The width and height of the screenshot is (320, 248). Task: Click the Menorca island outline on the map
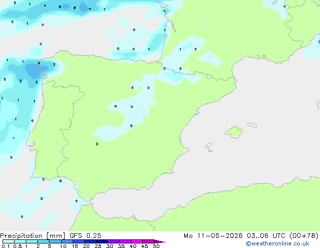tap(252, 125)
